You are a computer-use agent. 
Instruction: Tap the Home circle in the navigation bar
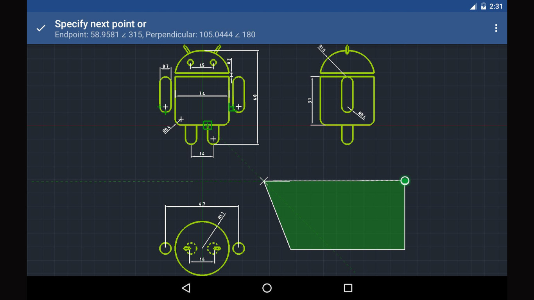tap(267, 288)
